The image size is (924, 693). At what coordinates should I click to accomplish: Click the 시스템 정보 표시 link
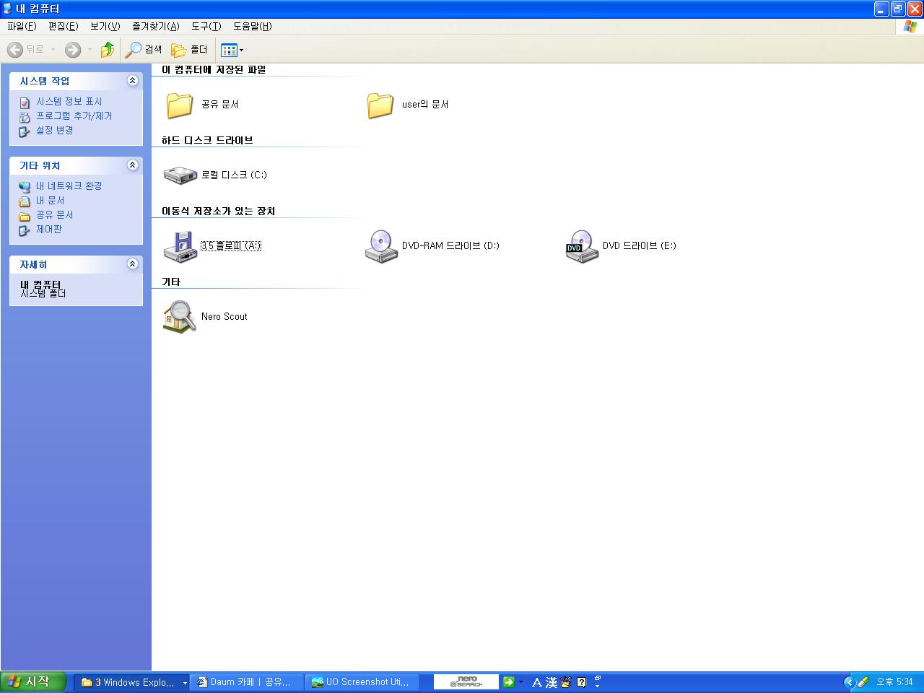click(69, 102)
